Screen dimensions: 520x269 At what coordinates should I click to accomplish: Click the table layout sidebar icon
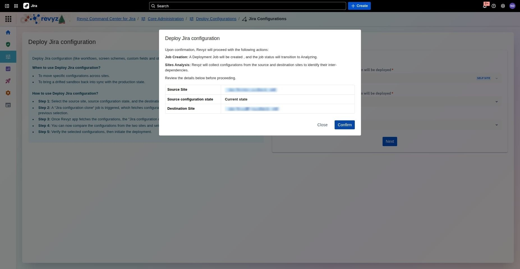click(8, 105)
